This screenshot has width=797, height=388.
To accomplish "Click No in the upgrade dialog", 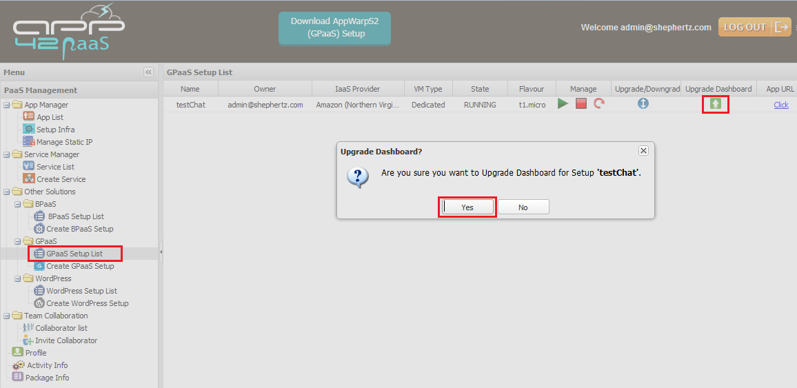I will (x=523, y=207).
